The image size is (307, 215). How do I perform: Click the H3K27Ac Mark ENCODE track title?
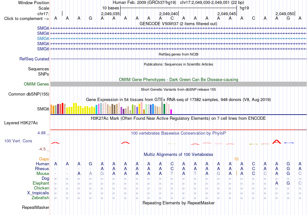[178, 118]
